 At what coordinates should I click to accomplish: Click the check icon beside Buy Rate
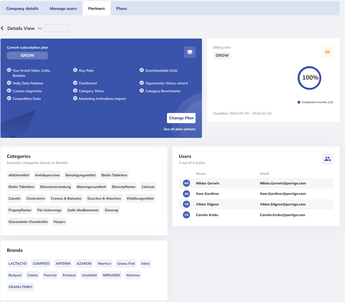pos(75,70)
